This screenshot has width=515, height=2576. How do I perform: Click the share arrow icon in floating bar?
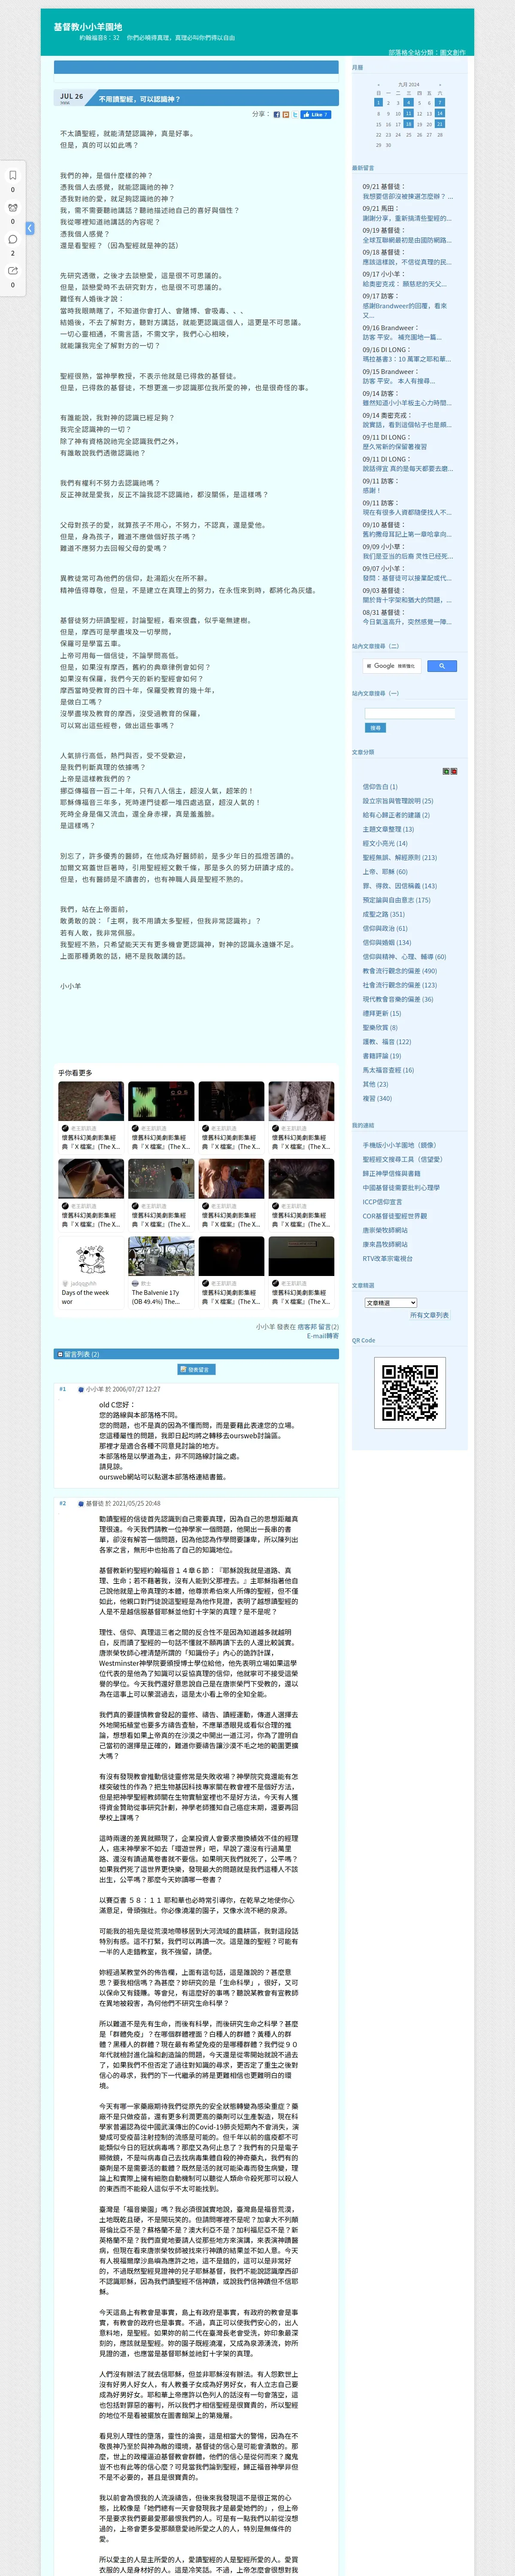(13, 271)
